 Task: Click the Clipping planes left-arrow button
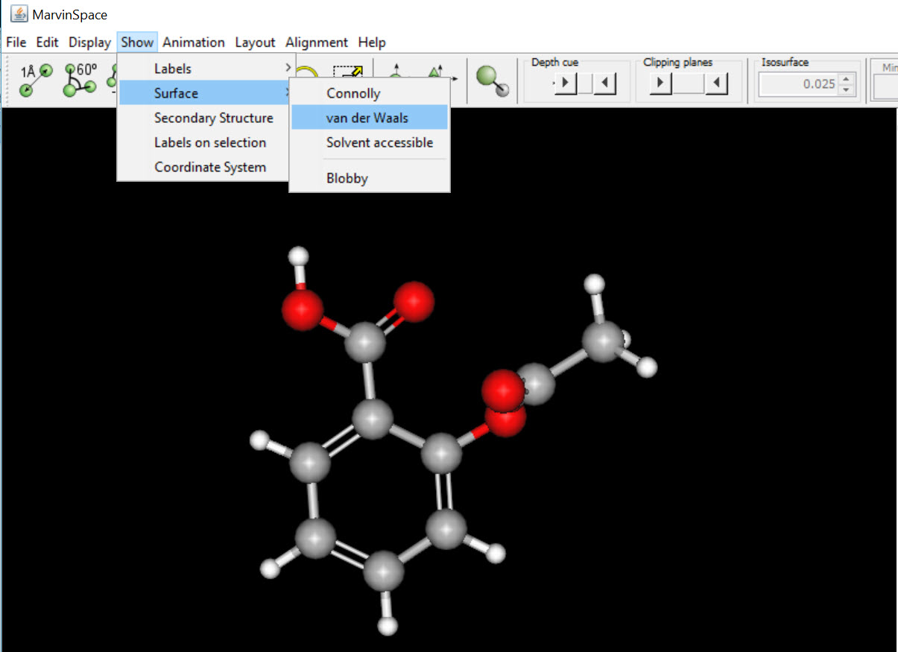coord(716,83)
